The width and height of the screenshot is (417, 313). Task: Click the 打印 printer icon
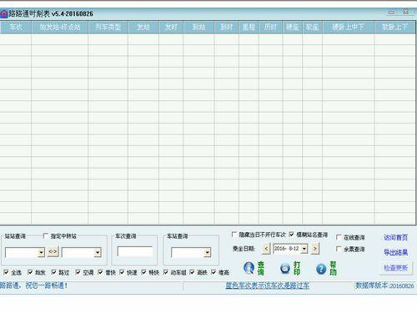click(285, 268)
